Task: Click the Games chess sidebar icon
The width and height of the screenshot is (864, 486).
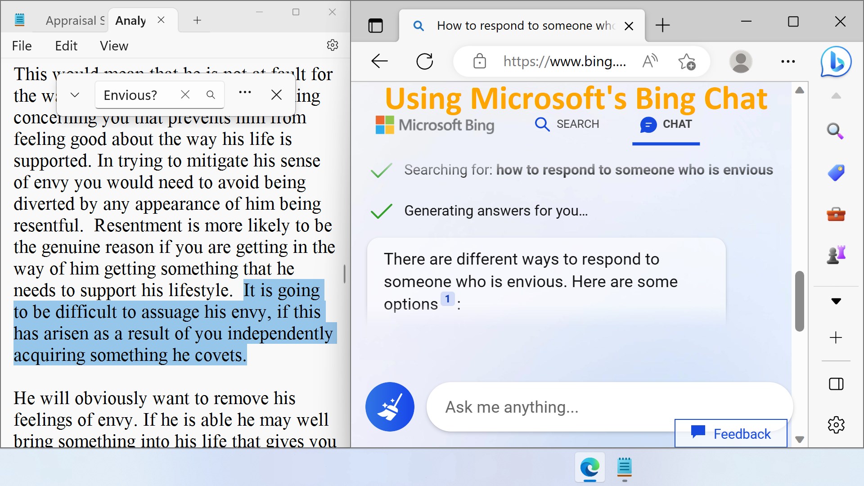Action: 836,255
